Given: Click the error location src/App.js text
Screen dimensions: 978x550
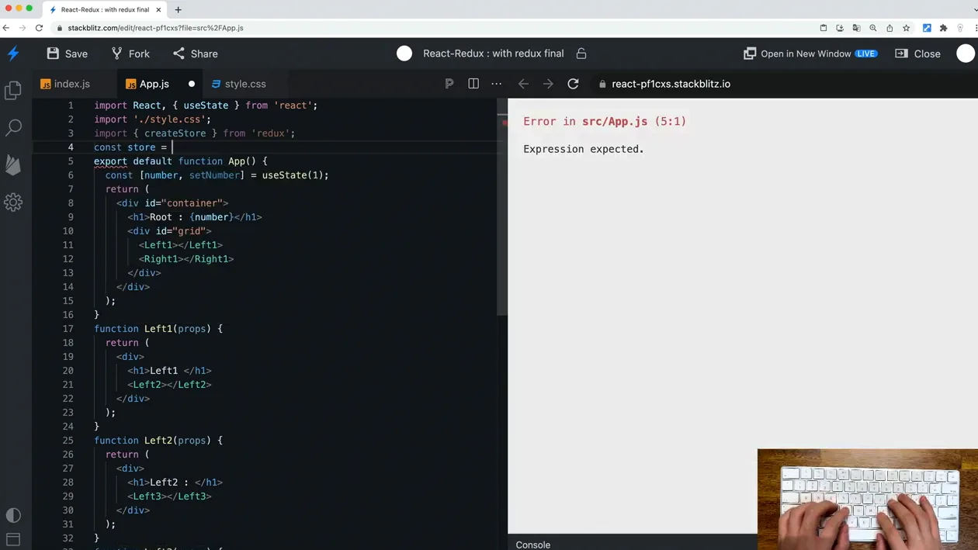Looking at the screenshot, I should pyautogui.click(x=615, y=121).
